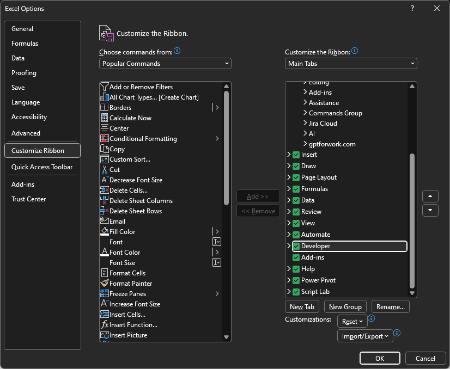450x369 pixels.
Task: Click the Move Up arrow button
Action: (430, 196)
